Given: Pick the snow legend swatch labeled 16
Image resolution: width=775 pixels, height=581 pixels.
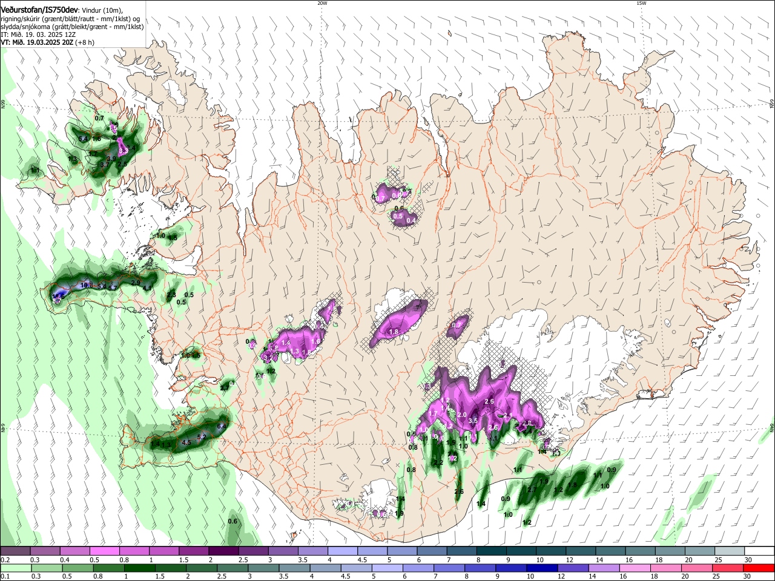Looking at the screenshot, I should click(x=639, y=551).
